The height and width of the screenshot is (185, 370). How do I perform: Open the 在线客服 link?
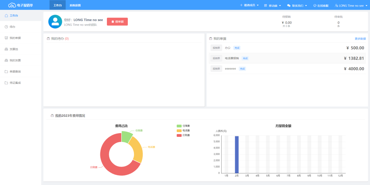pos(323,6)
